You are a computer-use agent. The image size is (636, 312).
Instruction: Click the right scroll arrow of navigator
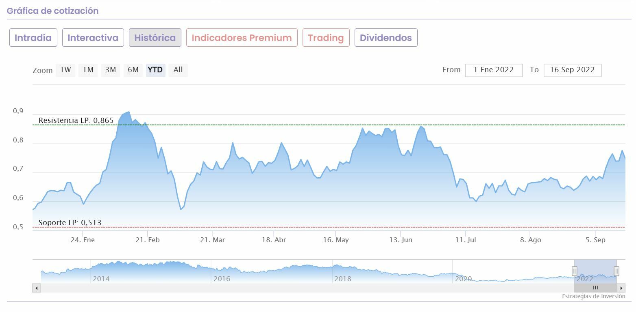(621, 288)
